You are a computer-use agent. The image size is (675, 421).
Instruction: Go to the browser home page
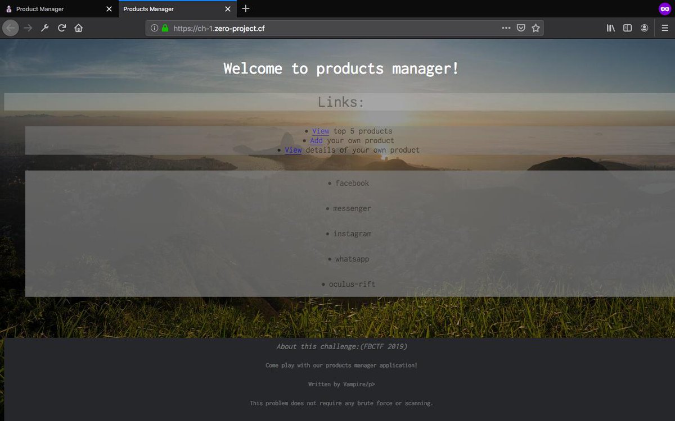79,28
